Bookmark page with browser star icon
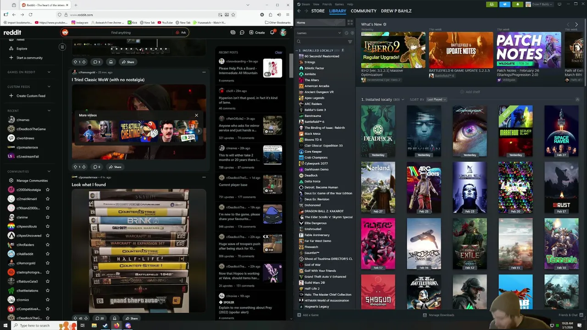The width and height of the screenshot is (587, 330). 234,15
